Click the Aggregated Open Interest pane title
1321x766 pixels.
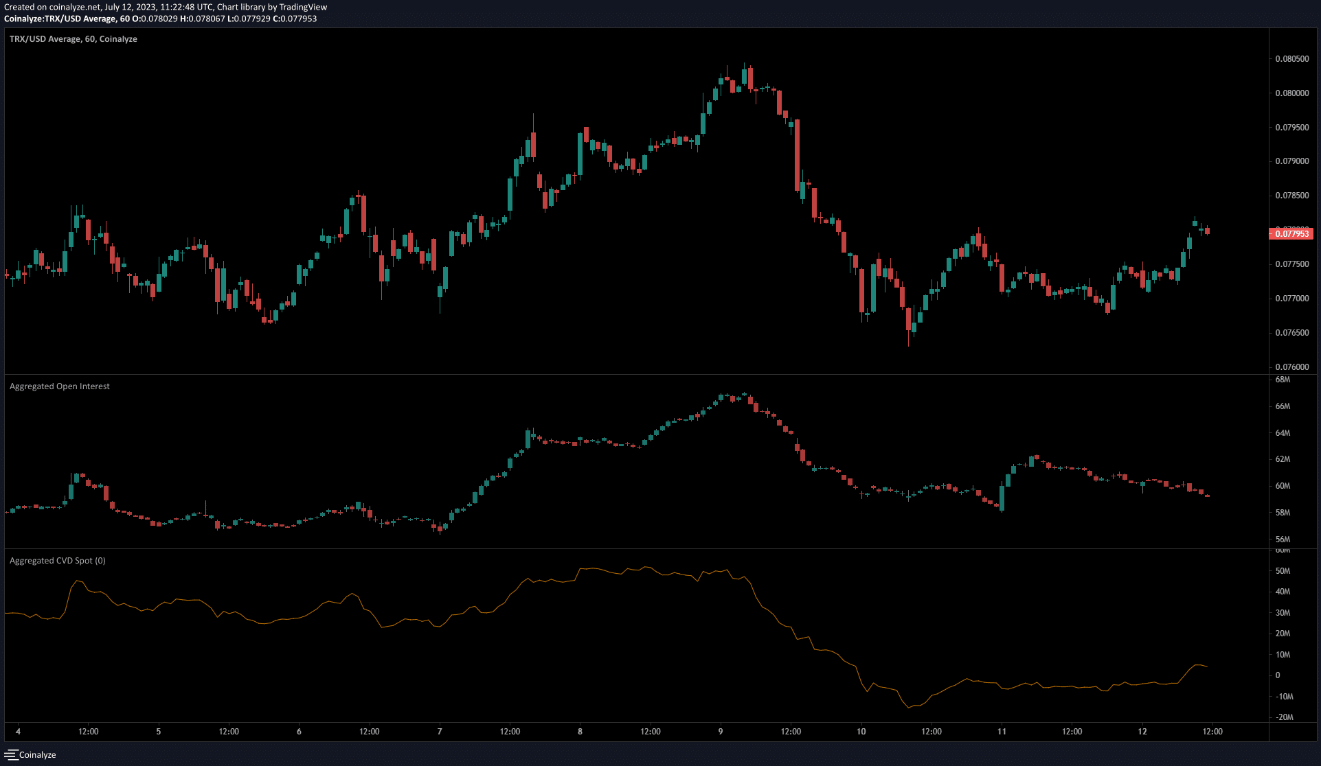[60, 386]
